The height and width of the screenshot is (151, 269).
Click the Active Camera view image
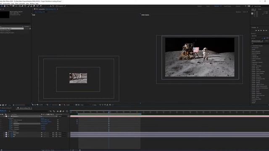[x=200, y=57]
